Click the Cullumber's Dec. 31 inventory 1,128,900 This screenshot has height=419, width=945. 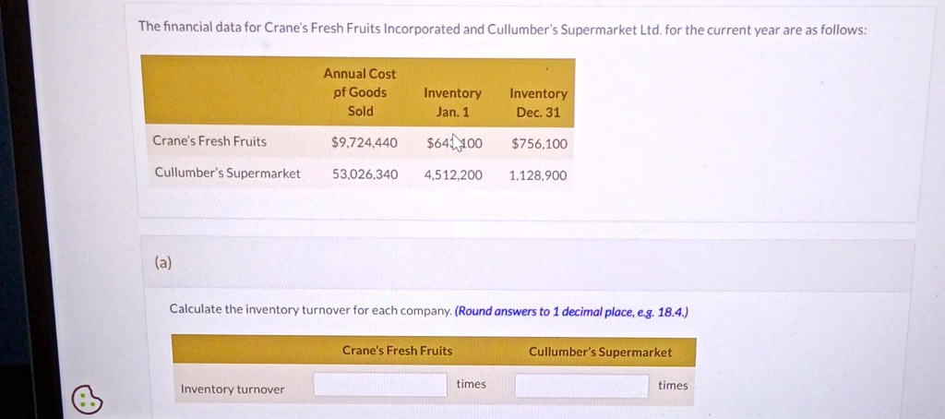coord(538,175)
